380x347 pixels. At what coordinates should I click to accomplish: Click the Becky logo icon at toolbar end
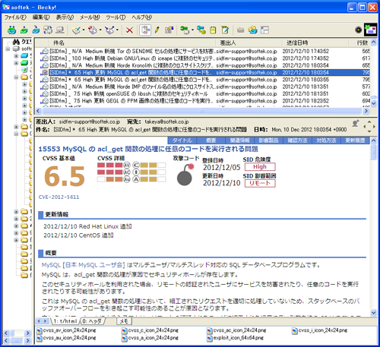[x=370, y=30]
